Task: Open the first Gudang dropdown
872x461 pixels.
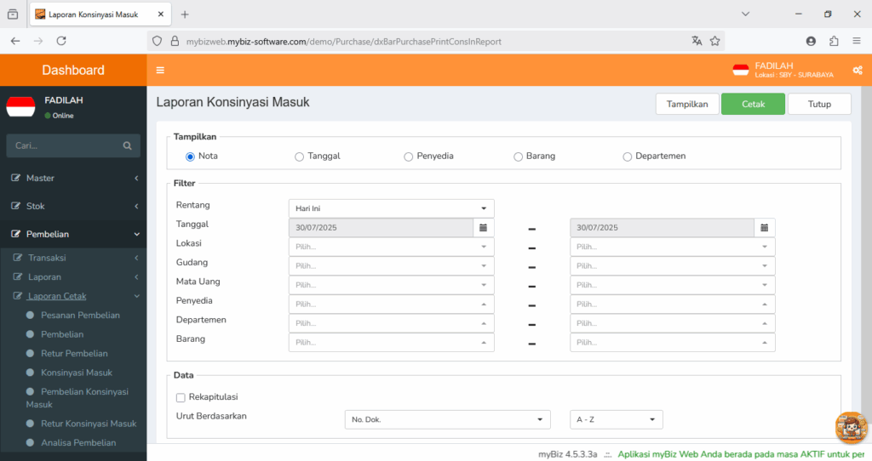Action: click(392, 266)
